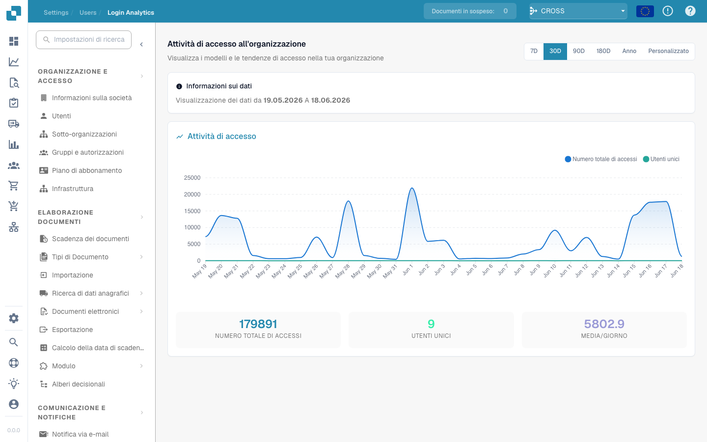
Task: Open the lightbulb ideas rail icon
Action: coord(14,383)
